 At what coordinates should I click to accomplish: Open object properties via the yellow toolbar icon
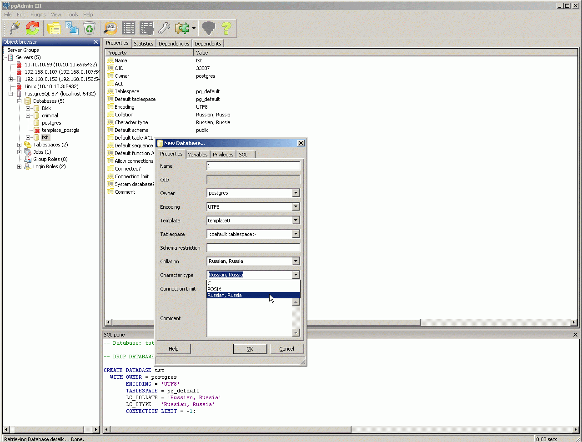[54, 28]
